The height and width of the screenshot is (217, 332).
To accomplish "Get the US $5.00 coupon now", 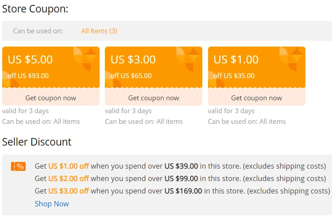I will (x=51, y=98).
